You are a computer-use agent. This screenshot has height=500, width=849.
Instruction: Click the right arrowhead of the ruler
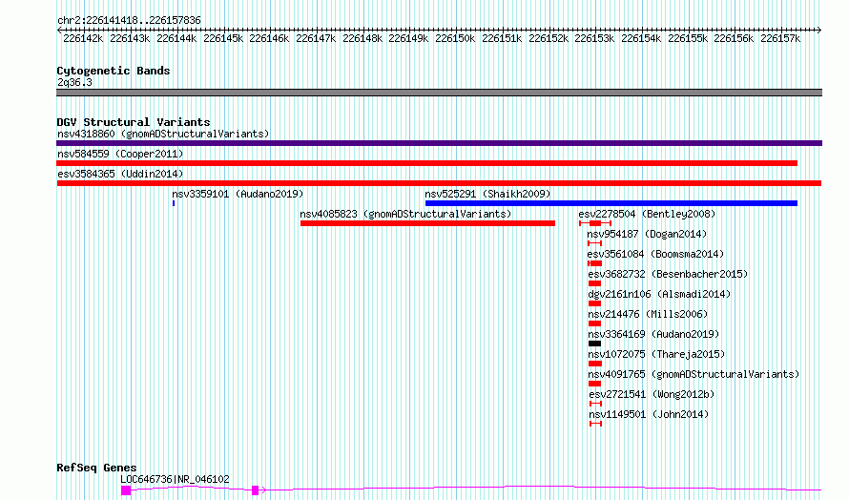[x=819, y=31]
